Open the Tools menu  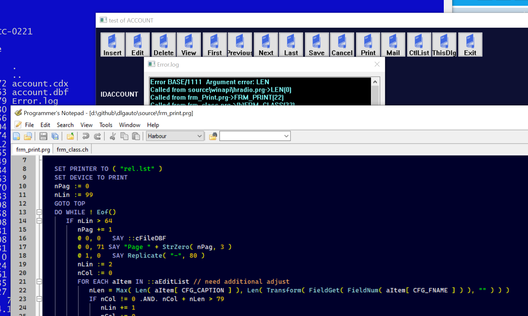click(x=106, y=125)
